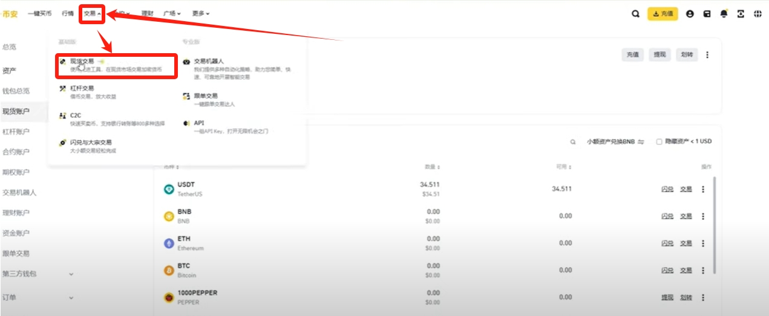Screen dimensions: 769x316
Task: Click 提现 in the 1000PEPPER row
Action: pyautogui.click(x=667, y=297)
